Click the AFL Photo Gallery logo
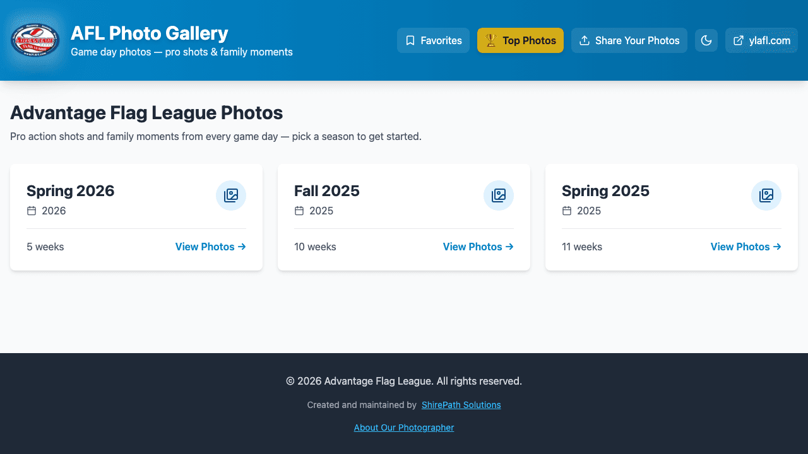Image resolution: width=808 pixels, height=454 pixels. pos(35,40)
